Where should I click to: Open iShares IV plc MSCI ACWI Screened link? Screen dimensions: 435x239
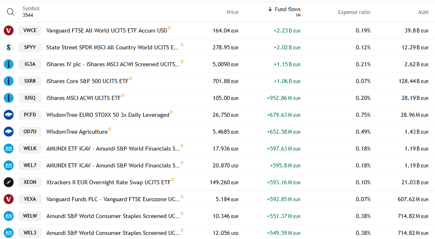[x=113, y=65]
